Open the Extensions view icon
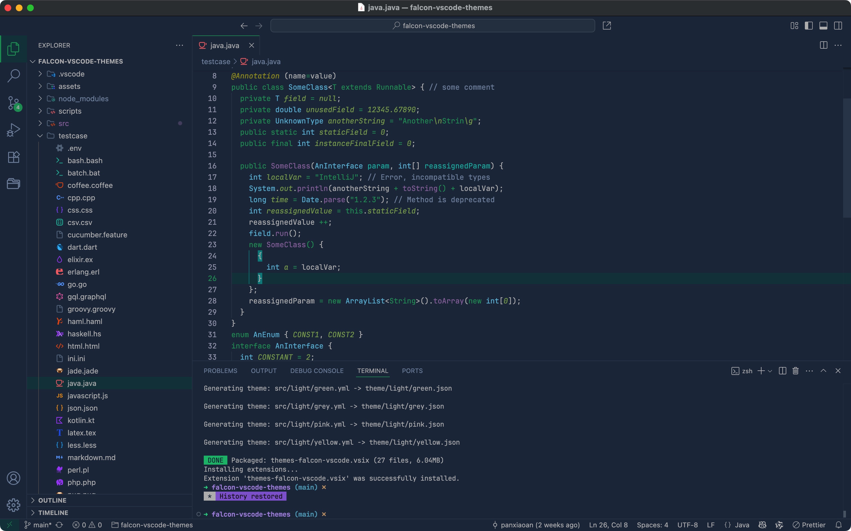This screenshot has width=851, height=531. pyautogui.click(x=13, y=157)
